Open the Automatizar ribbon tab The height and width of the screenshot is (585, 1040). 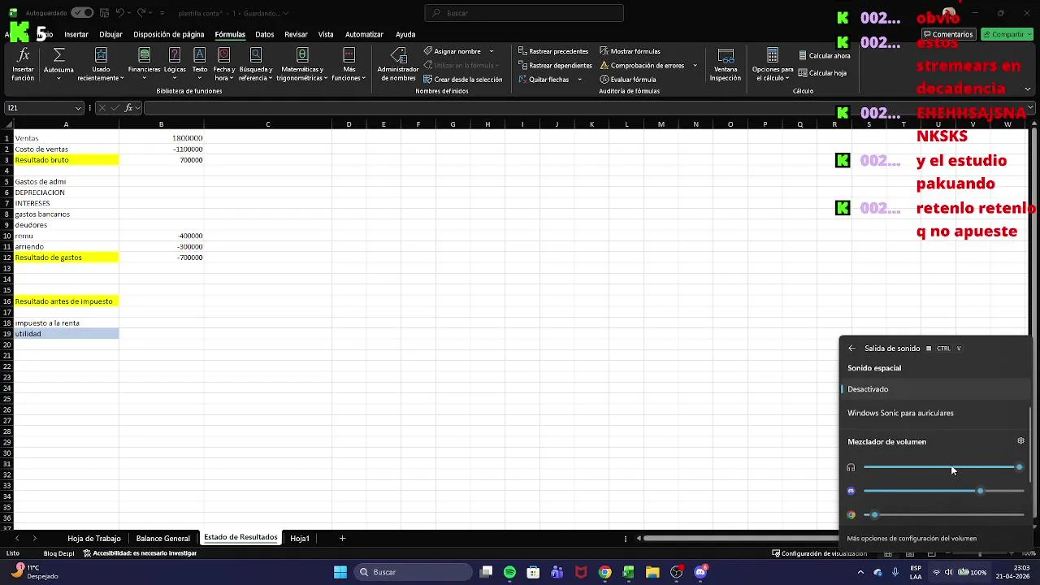pyautogui.click(x=364, y=34)
